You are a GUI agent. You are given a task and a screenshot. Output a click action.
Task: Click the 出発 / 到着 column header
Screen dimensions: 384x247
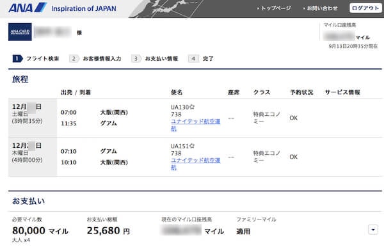pyautogui.click(x=76, y=92)
